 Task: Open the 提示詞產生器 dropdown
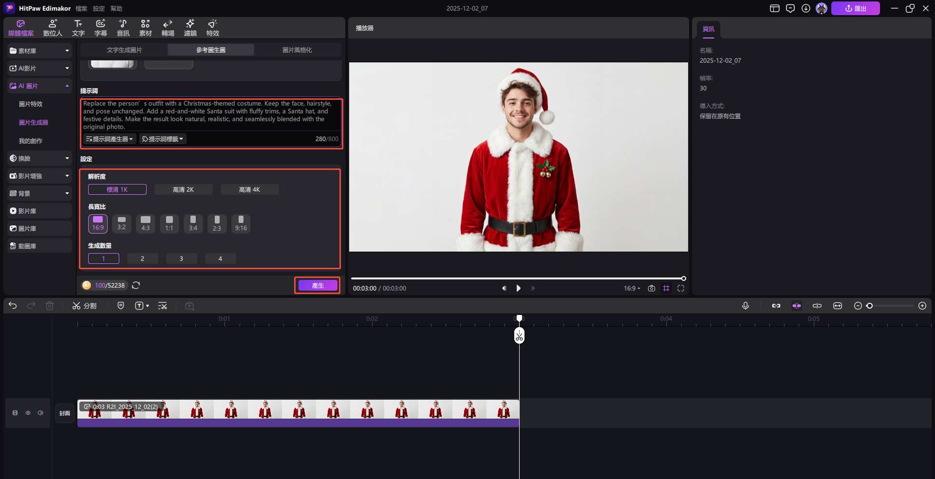click(109, 139)
